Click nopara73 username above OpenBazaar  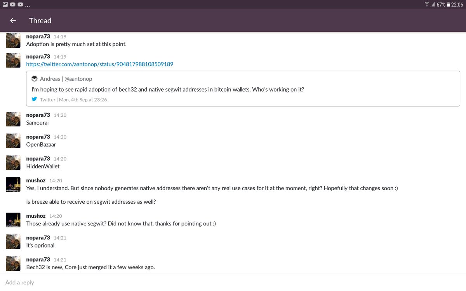tap(38, 137)
